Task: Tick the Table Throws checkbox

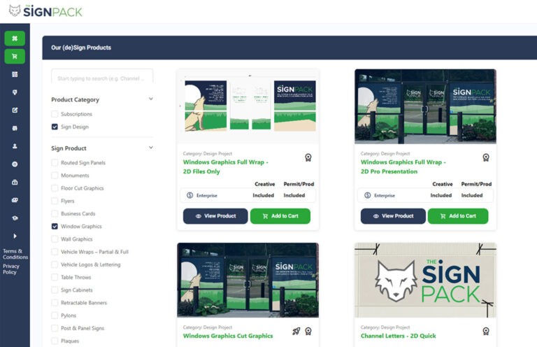Action: tap(55, 277)
